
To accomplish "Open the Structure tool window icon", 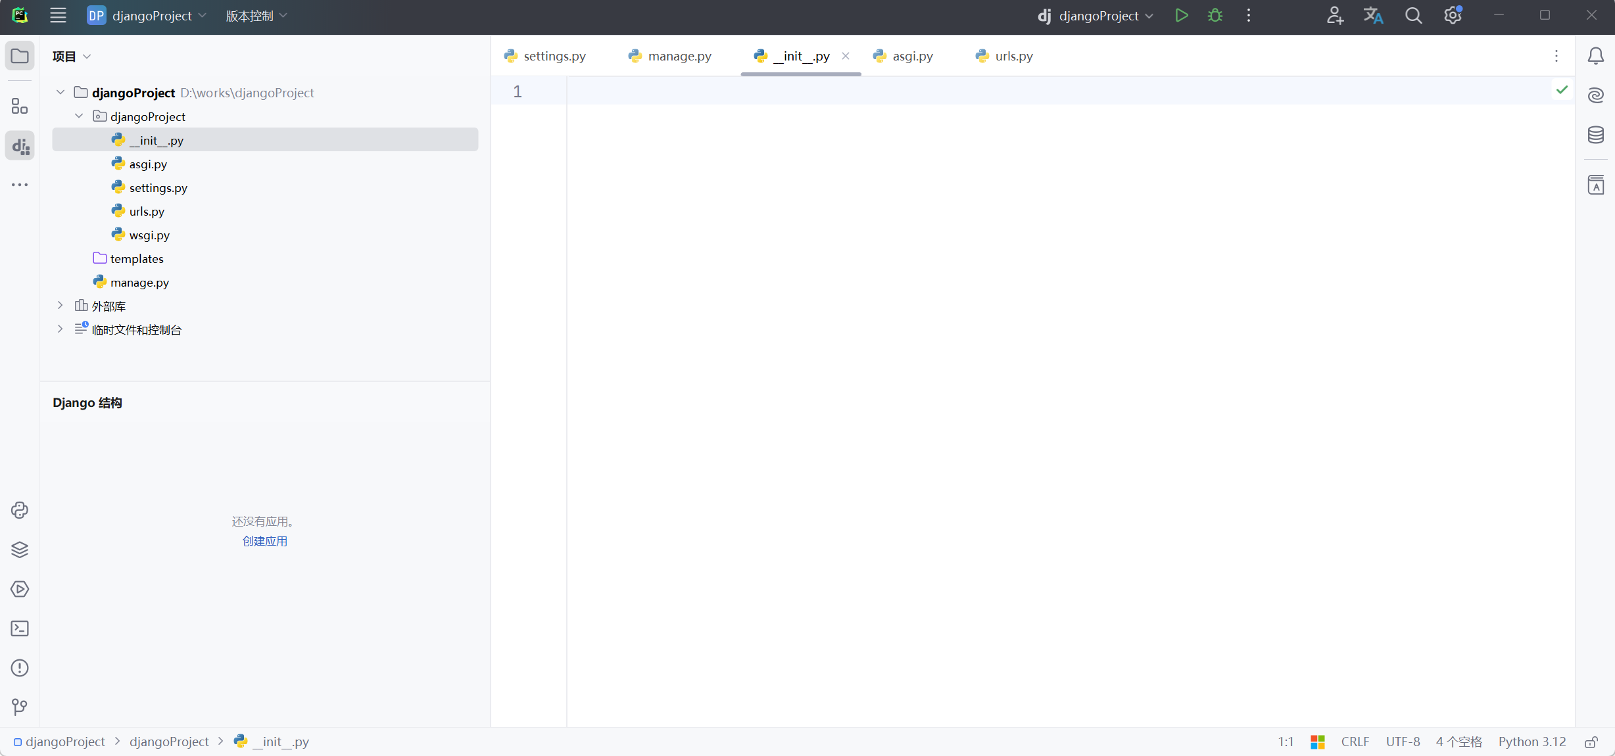I will coord(20,106).
